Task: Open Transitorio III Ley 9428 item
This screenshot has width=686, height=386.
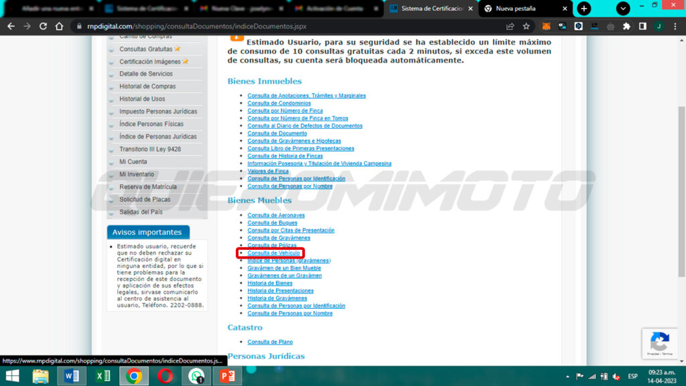Action: (150, 149)
